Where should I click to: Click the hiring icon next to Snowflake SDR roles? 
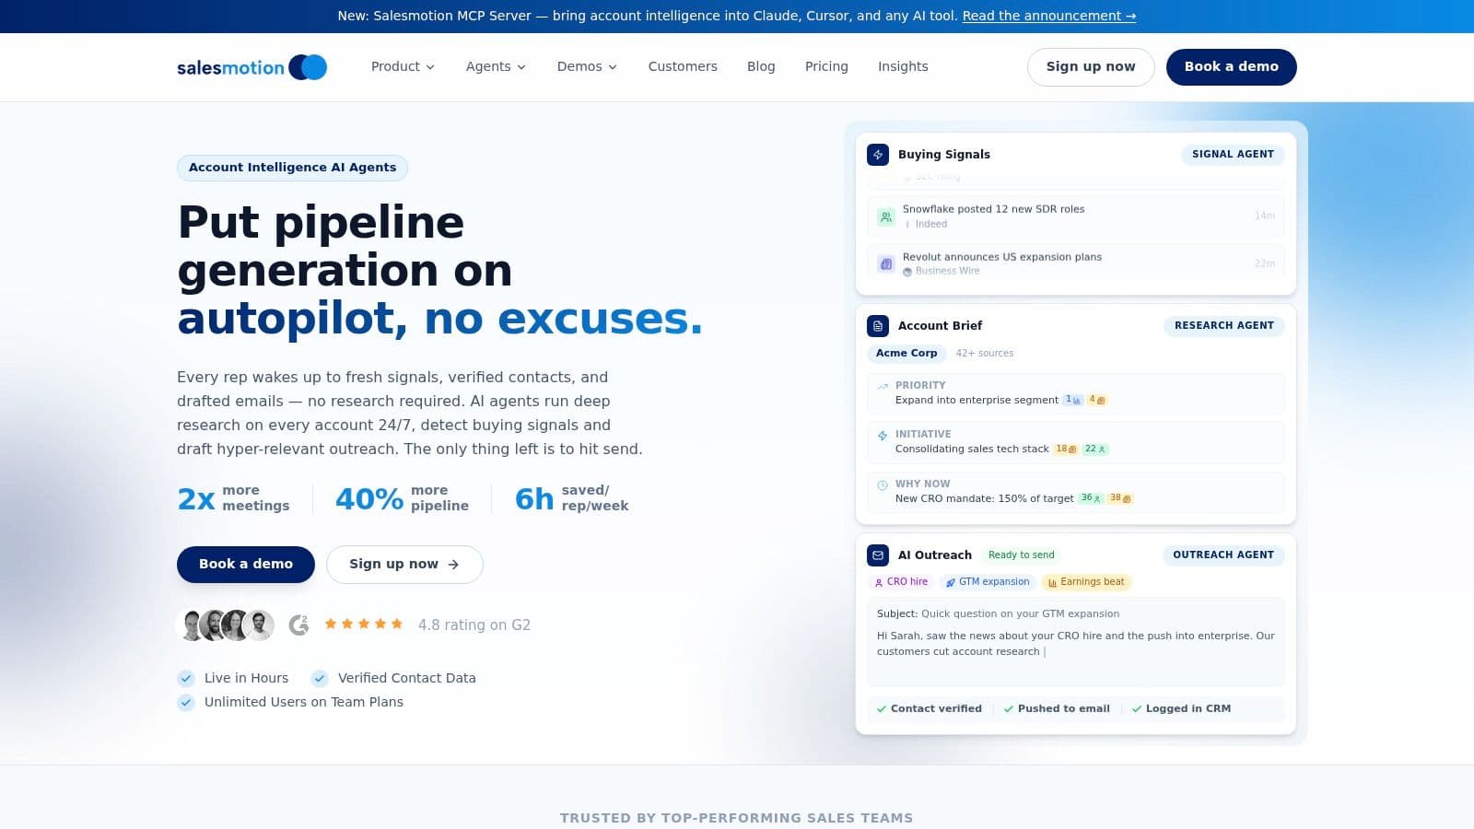pyautogui.click(x=885, y=216)
